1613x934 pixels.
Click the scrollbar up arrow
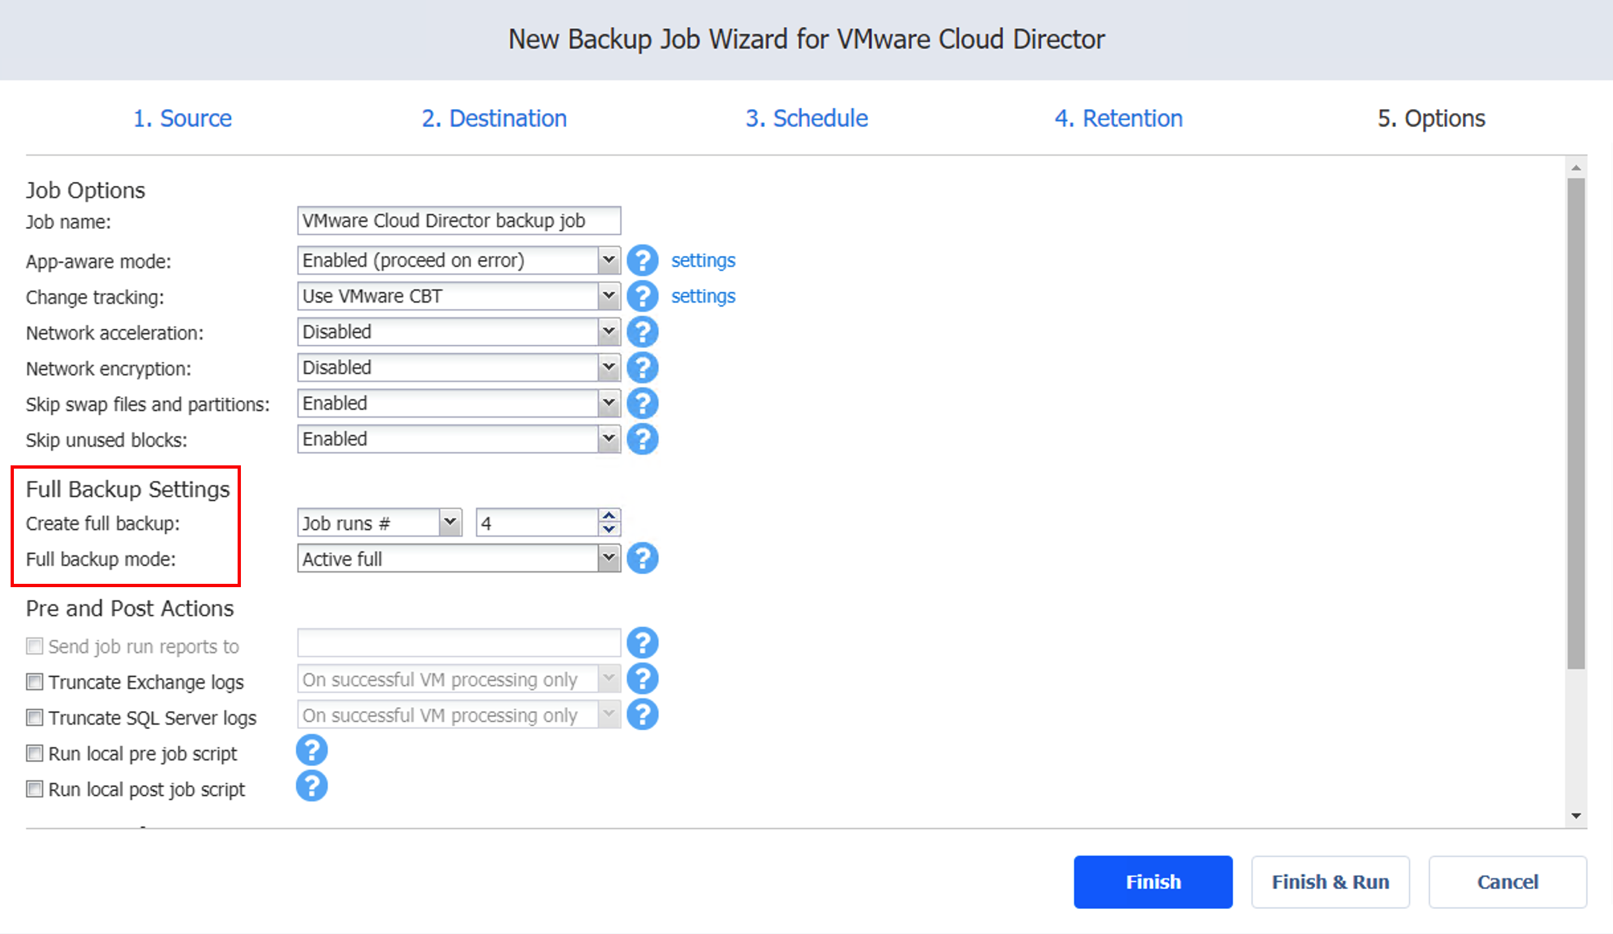click(1576, 168)
